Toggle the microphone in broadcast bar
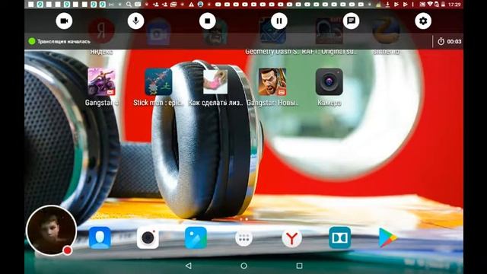 click(135, 21)
